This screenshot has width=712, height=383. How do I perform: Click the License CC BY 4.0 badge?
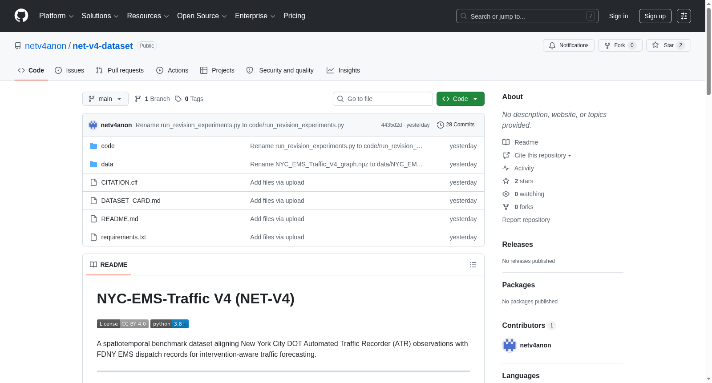click(123, 324)
